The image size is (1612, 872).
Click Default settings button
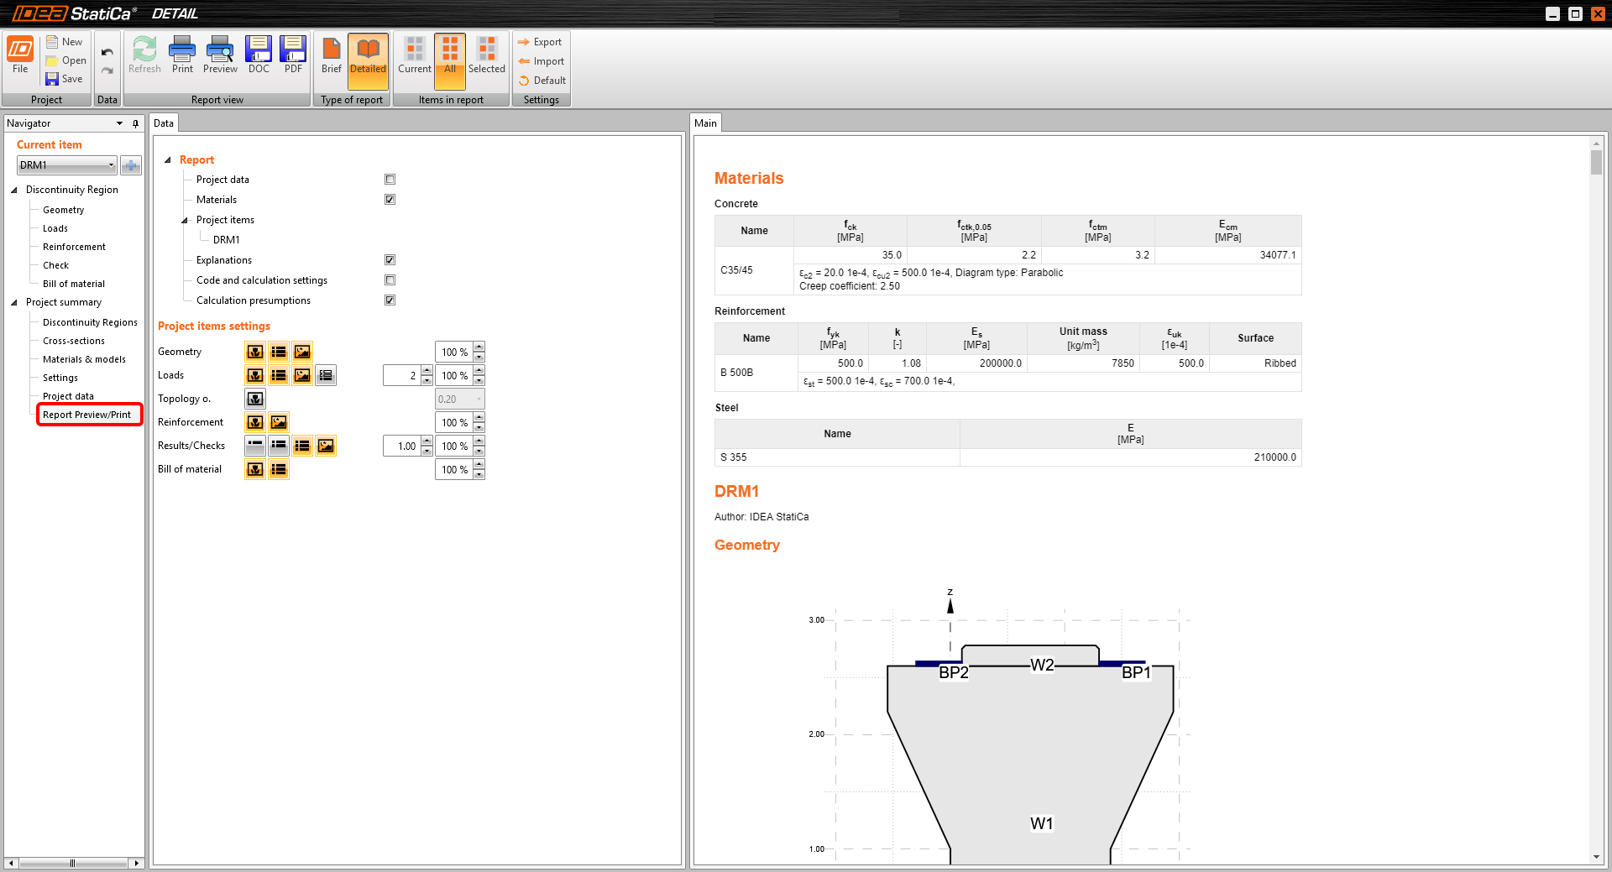tap(542, 81)
